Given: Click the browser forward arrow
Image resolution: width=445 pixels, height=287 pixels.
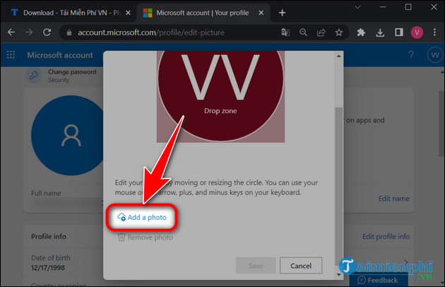Looking at the screenshot, I should [x=29, y=32].
